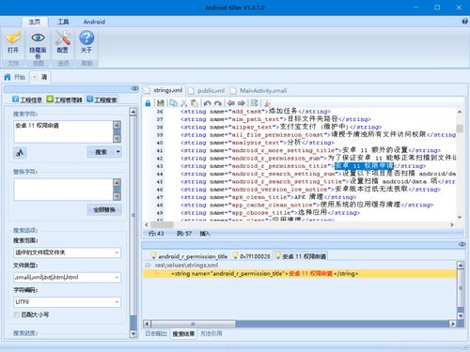Open the 文件类型 file type dropdown
Viewport: 470px width, 352px height.
point(117,277)
